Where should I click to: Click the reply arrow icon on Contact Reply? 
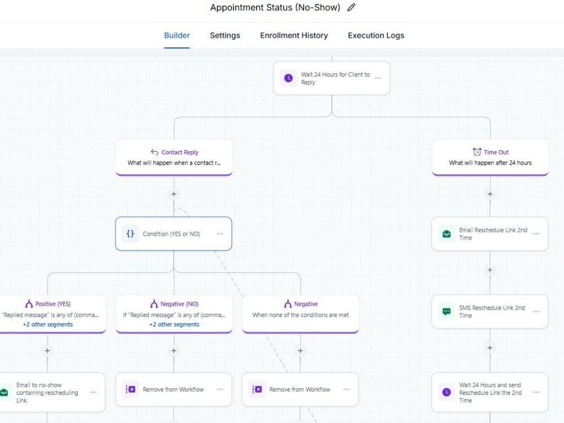tap(155, 152)
